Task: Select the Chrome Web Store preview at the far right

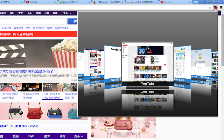Action: (215, 64)
